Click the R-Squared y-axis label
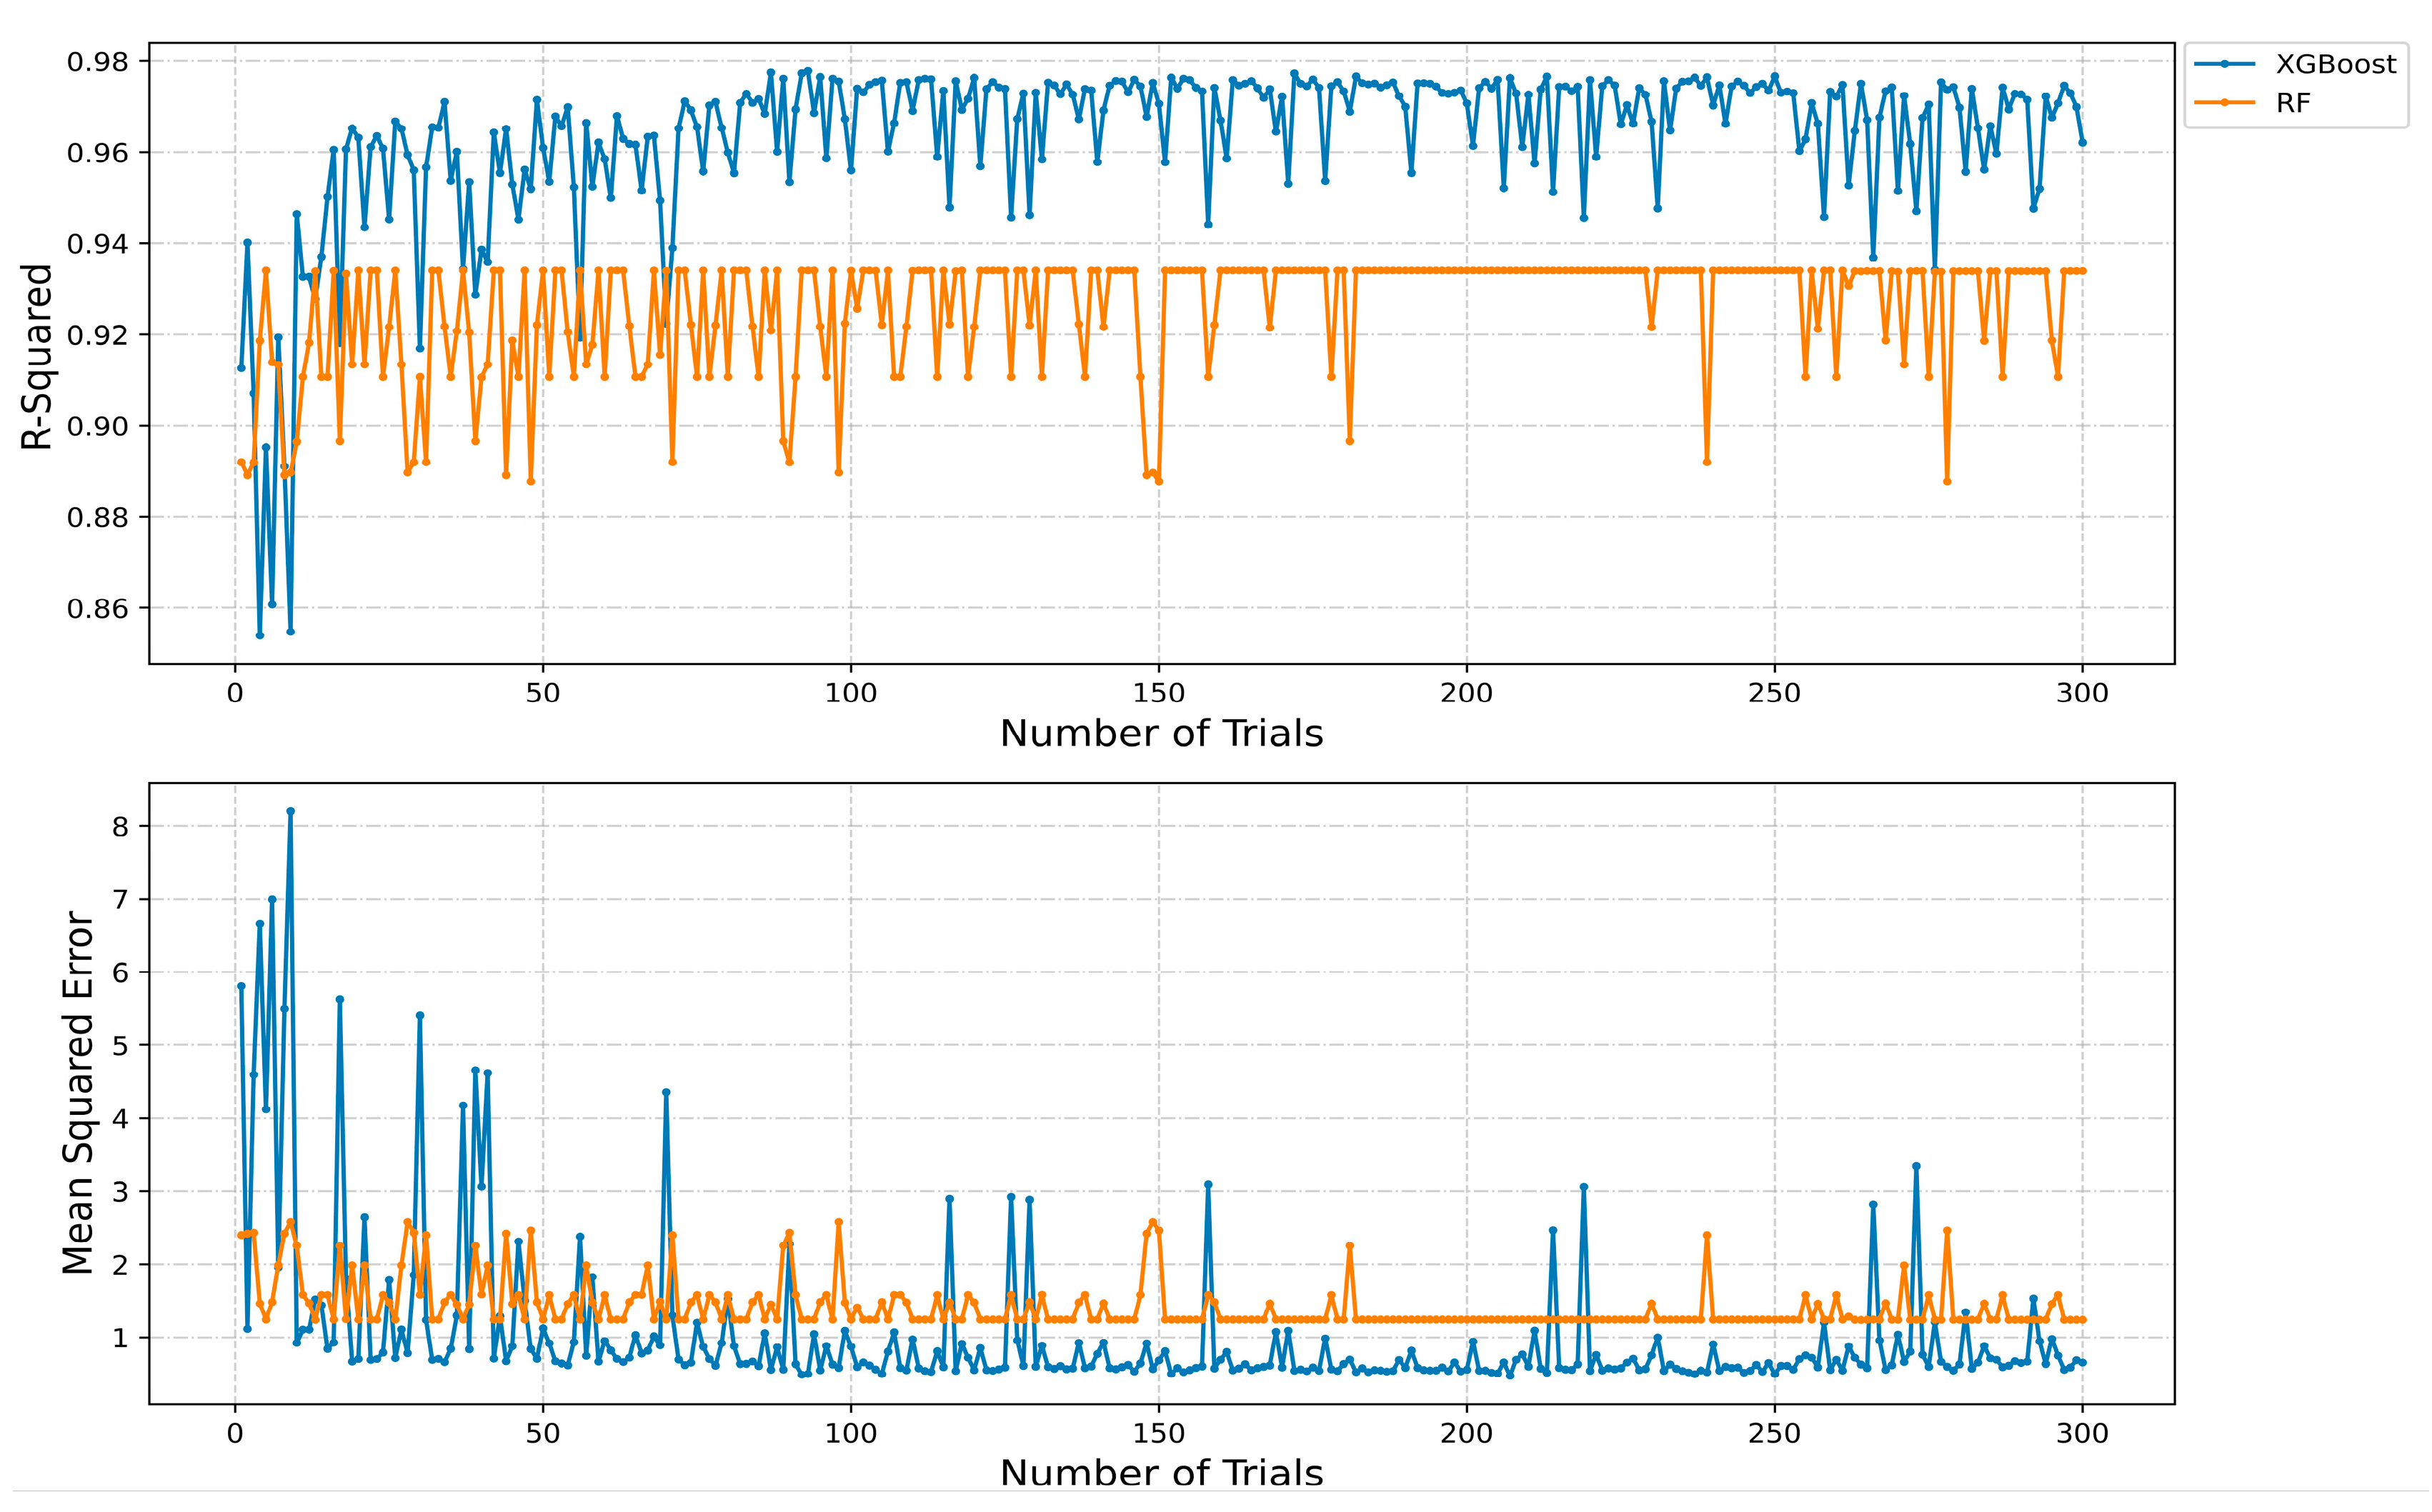This screenshot has height=1512, width=2432. pos(37,356)
